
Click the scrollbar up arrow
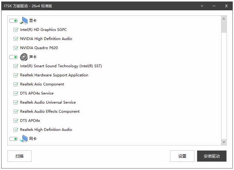coord(224,19)
